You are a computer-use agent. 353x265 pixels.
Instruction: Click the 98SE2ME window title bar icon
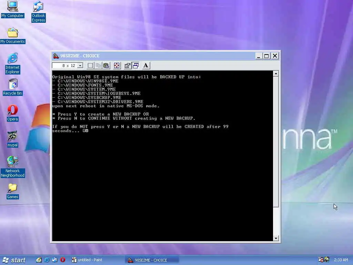(56, 56)
